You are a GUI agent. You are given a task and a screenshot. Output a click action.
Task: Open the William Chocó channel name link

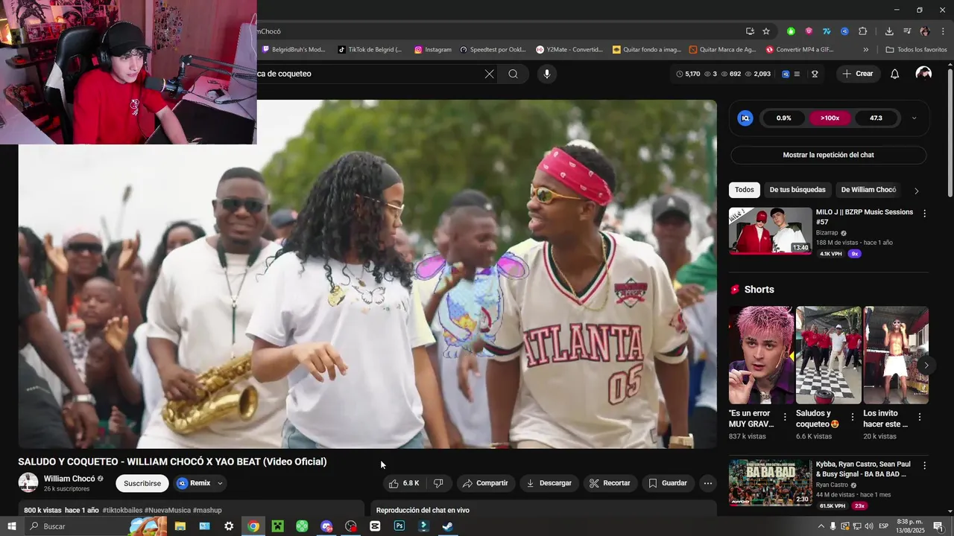69,479
